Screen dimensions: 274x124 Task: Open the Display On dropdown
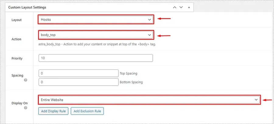pos(149,100)
